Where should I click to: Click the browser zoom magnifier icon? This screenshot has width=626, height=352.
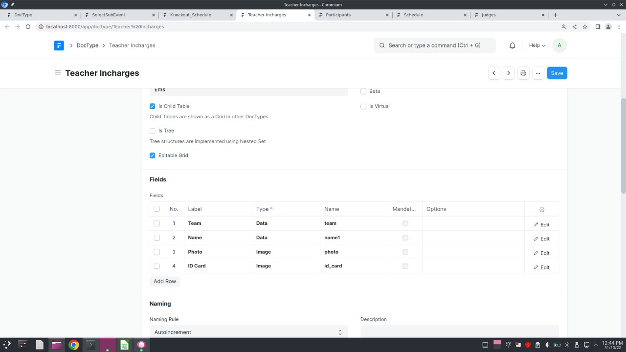tap(564, 27)
